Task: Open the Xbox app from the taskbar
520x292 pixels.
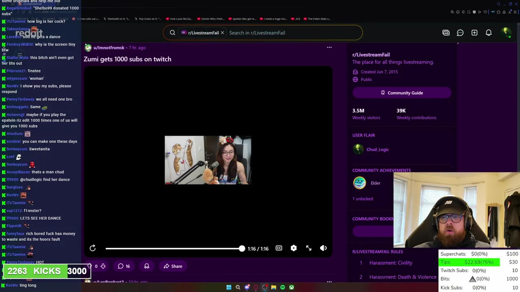Action: tap(291, 287)
